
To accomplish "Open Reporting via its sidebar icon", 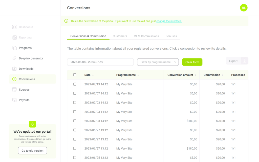I will pos(14,37).
